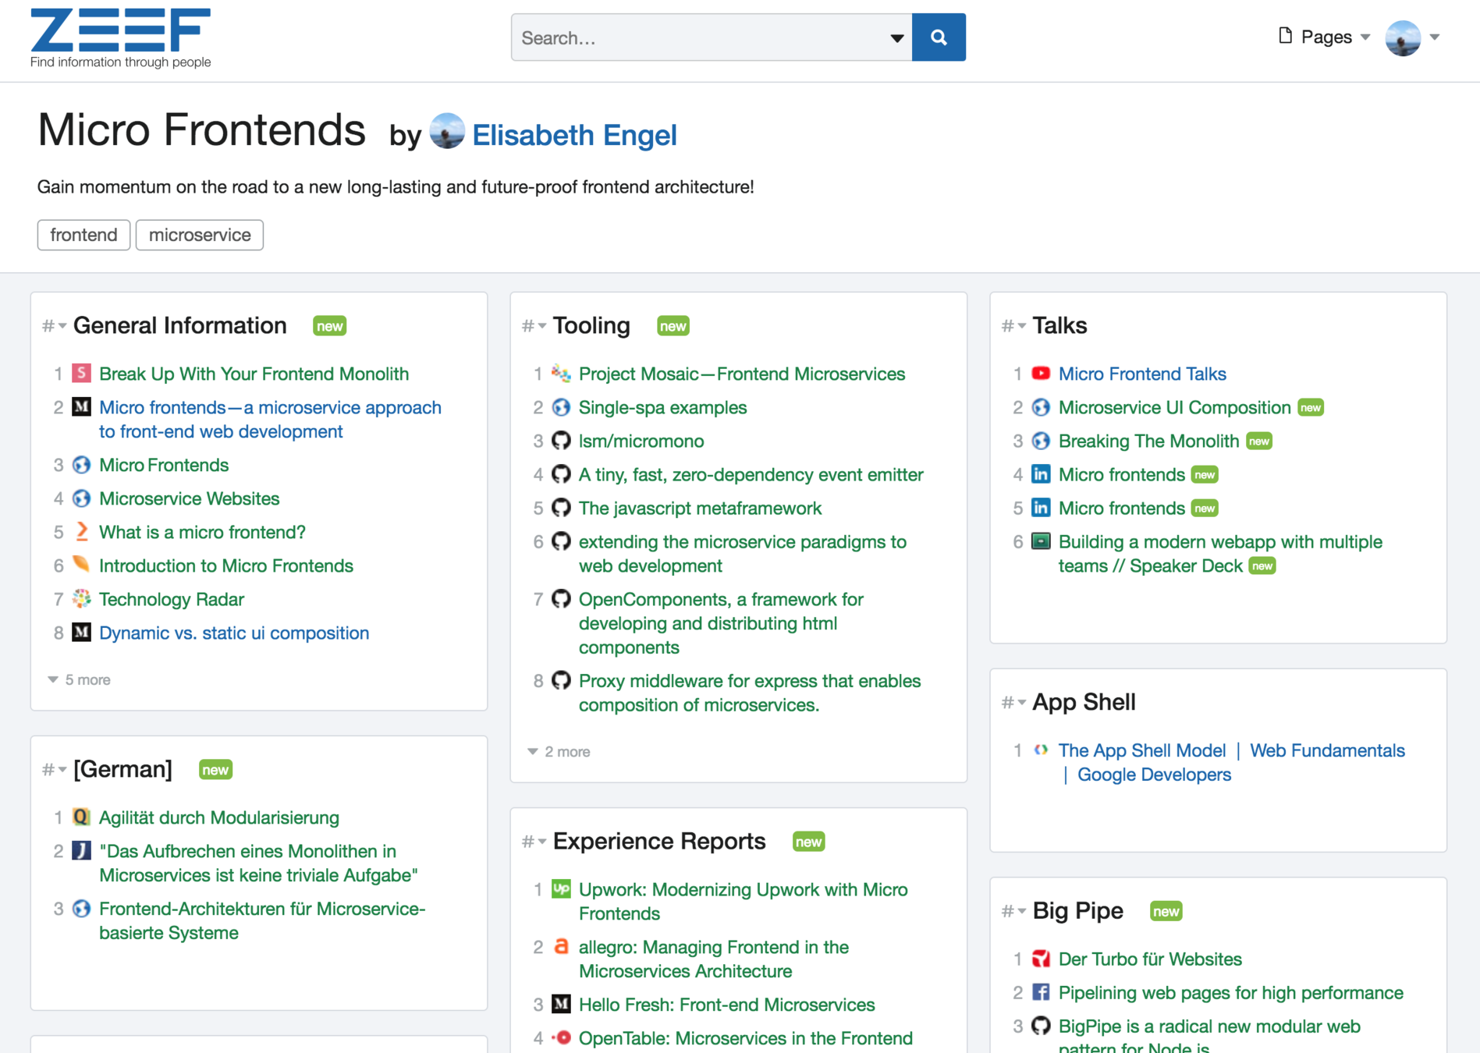Open the Pages menu
The height and width of the screenshot is (1053, 1480).
[x=1324, y=37]
